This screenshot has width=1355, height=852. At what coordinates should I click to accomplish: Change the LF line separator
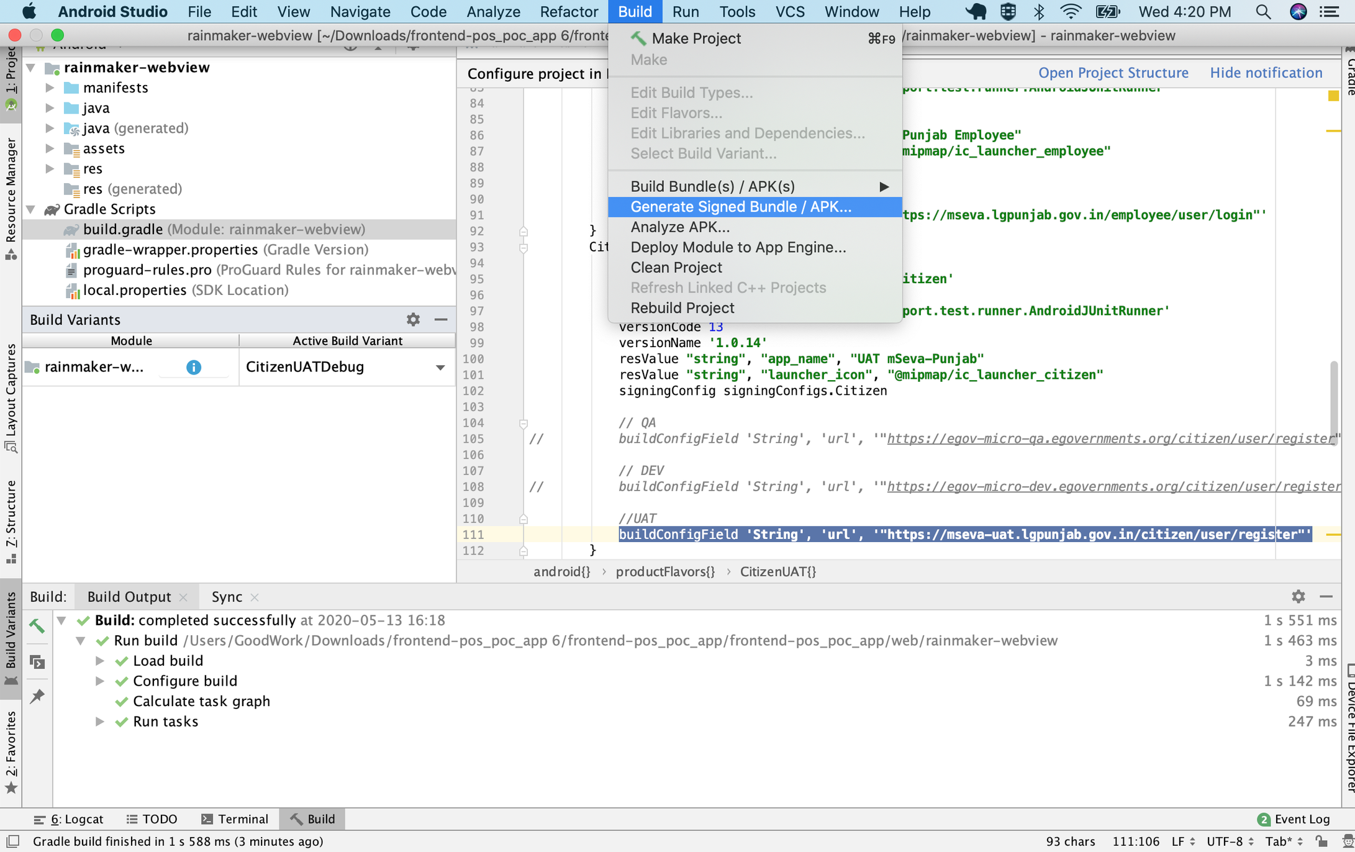coord(1183,841)
